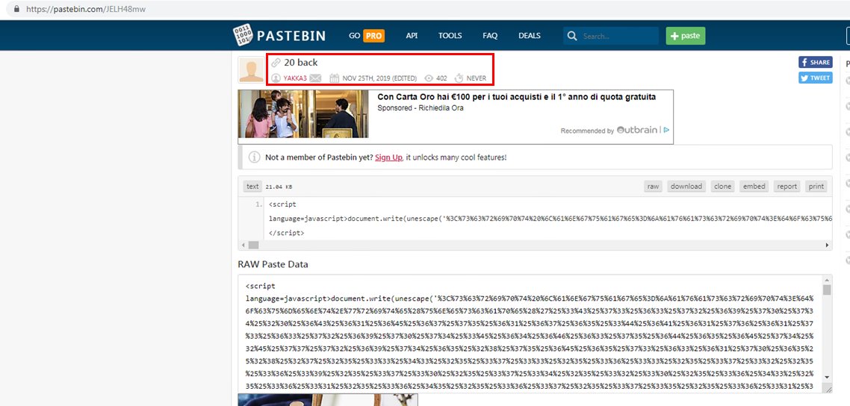Click the Carta Oro ad headline
Viewport: 850px width, 406px height.
coord(517,97)
